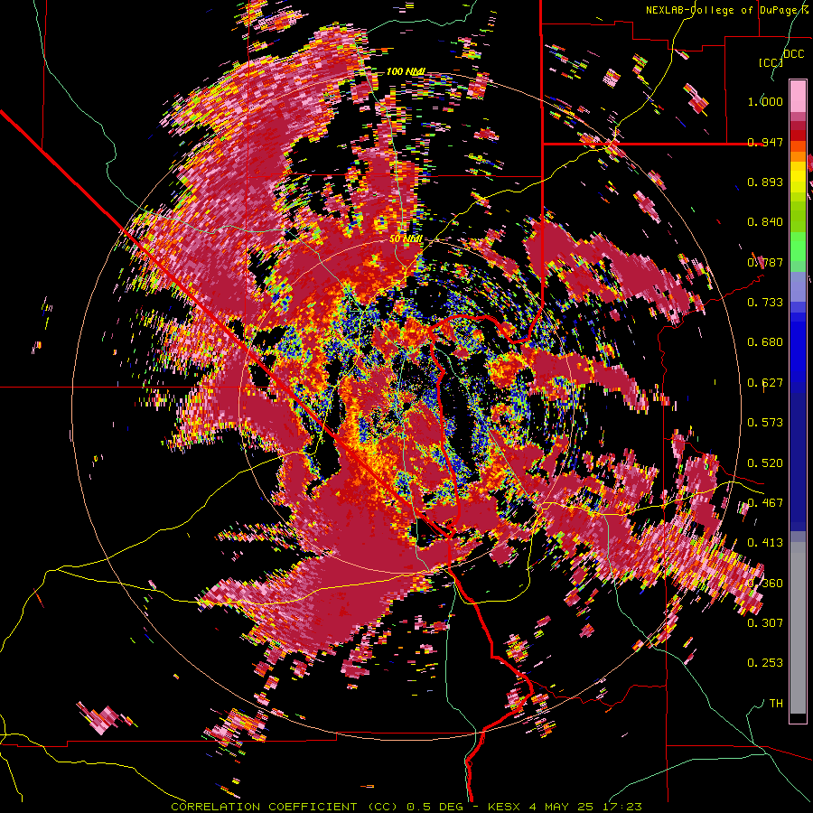The width and height of the screenshot is (813, 813).
Task: Select the 0.413 scale value label
Action: click(765, 543)
